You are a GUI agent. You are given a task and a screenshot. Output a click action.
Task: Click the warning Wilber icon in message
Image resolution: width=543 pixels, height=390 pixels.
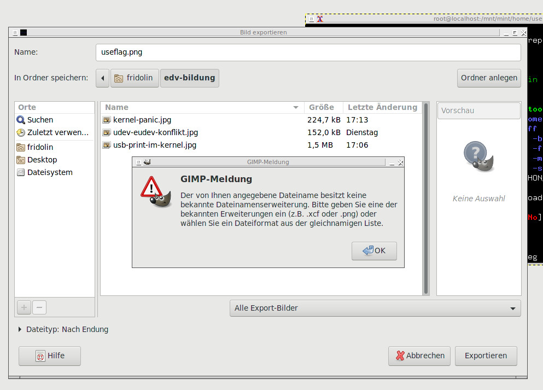(156, 191)
